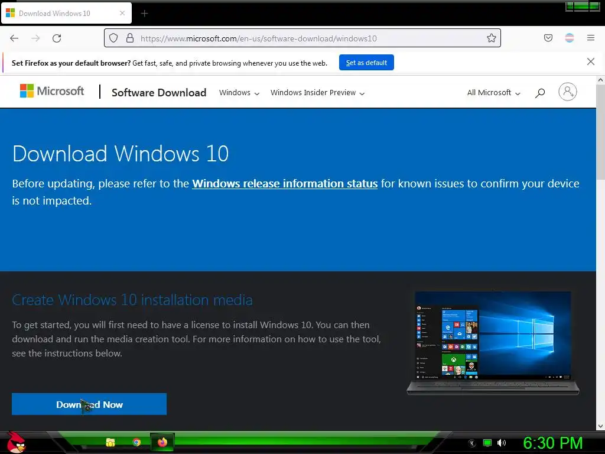Open the Microsoft site search magnifier
The height and width of the screenshot is (454, 605).
click(540, 93)
